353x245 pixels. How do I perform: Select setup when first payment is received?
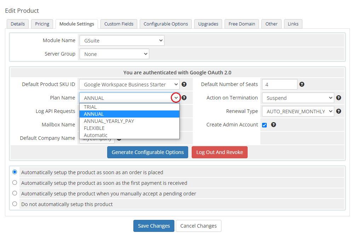tap(15, 183)
